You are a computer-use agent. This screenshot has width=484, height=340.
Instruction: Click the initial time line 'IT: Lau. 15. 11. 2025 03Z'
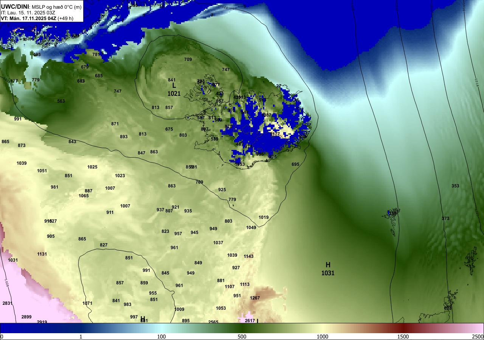click(28, 12)
